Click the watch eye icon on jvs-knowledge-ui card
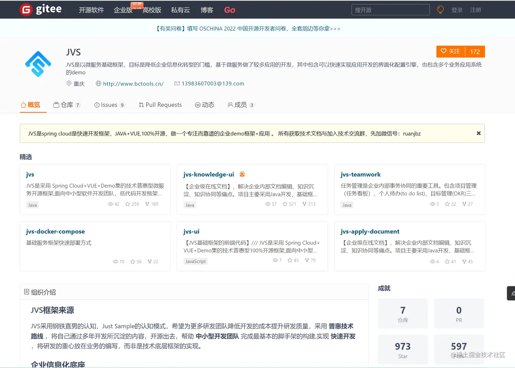 point(268,204)
